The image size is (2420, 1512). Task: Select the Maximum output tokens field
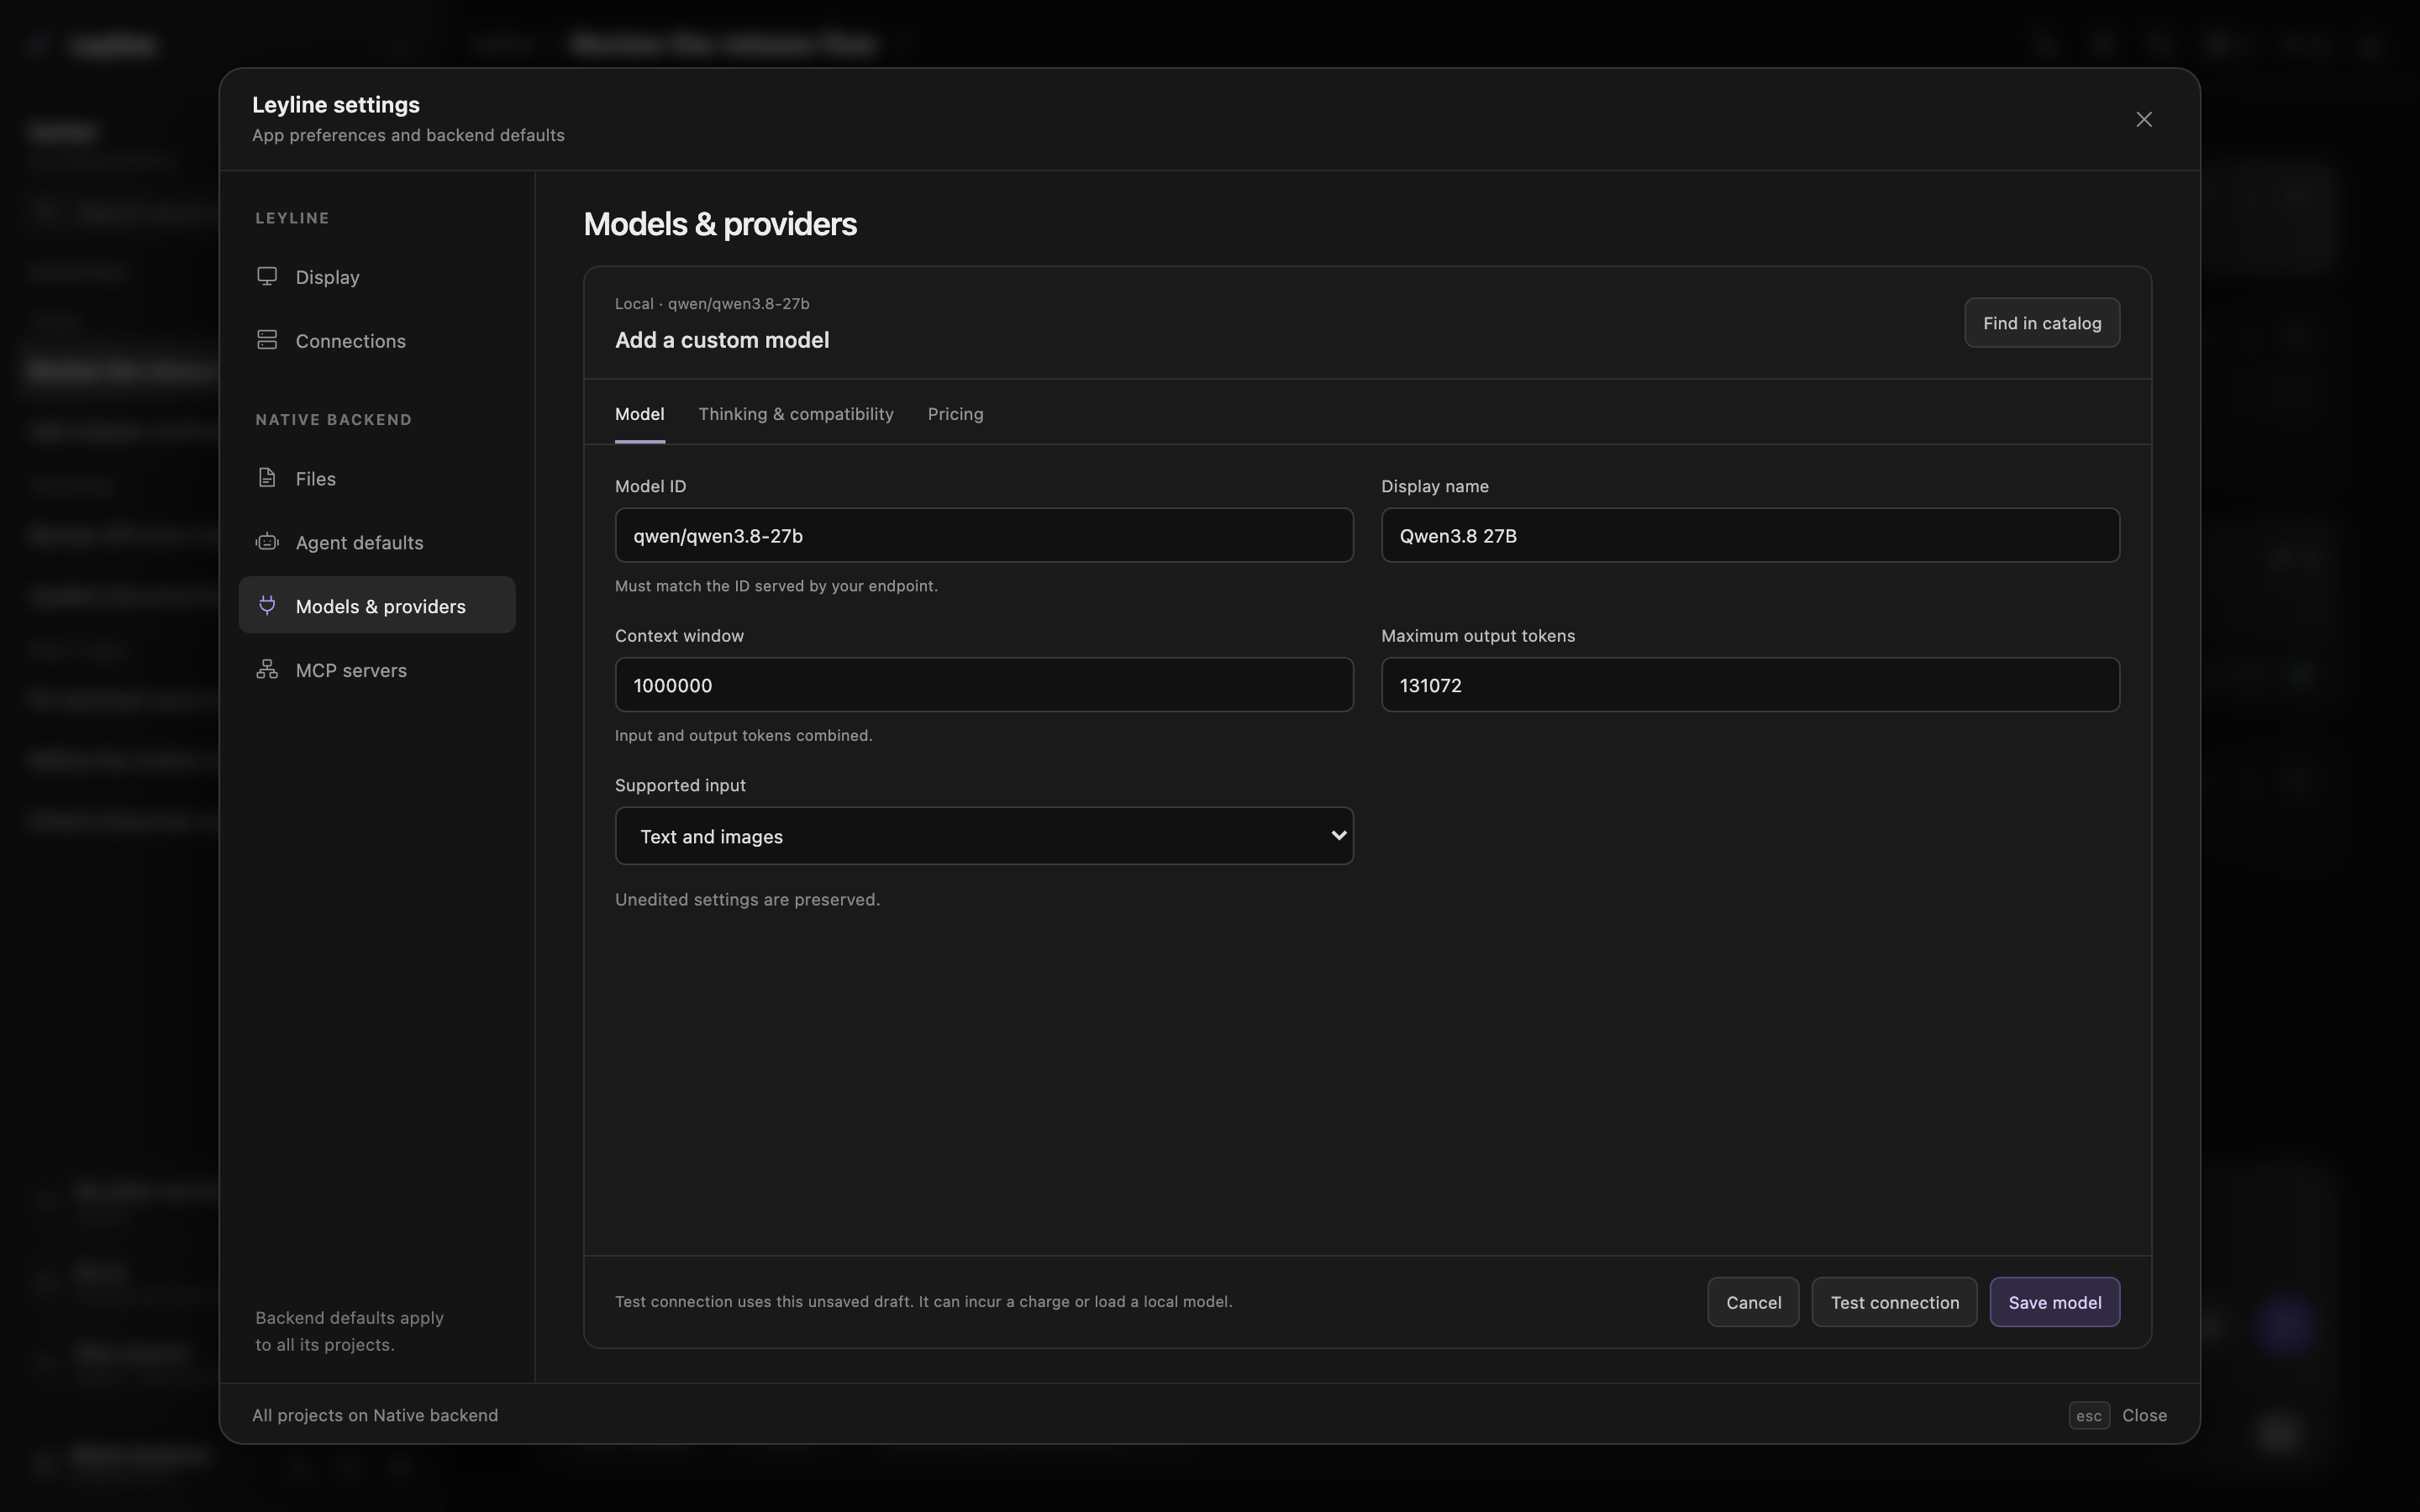coord(1750,685)
